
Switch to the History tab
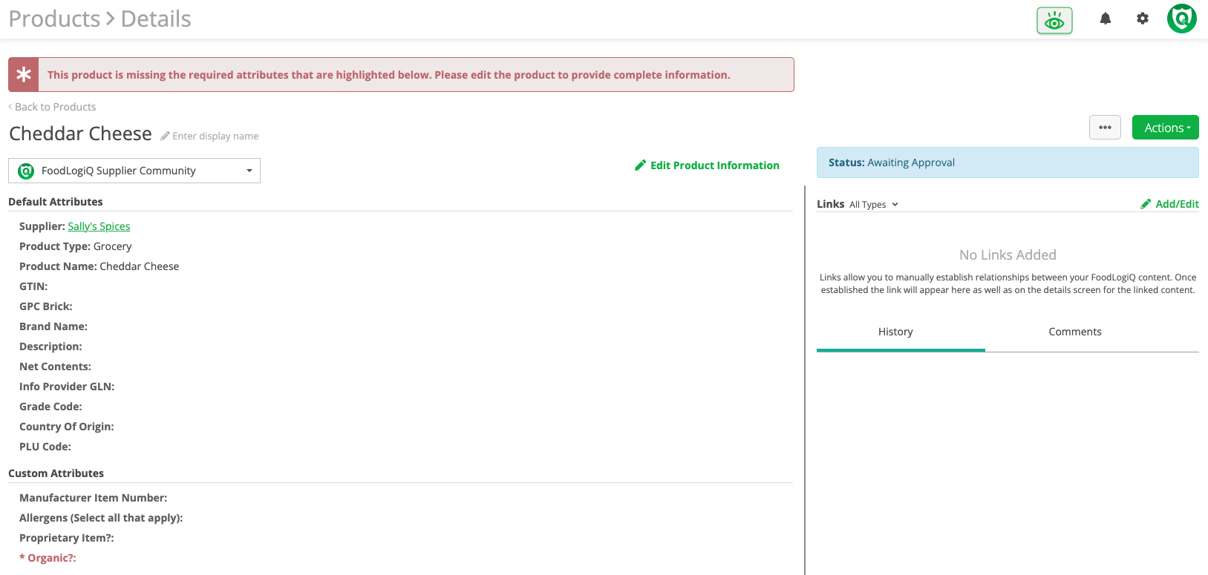pos(895,332)
